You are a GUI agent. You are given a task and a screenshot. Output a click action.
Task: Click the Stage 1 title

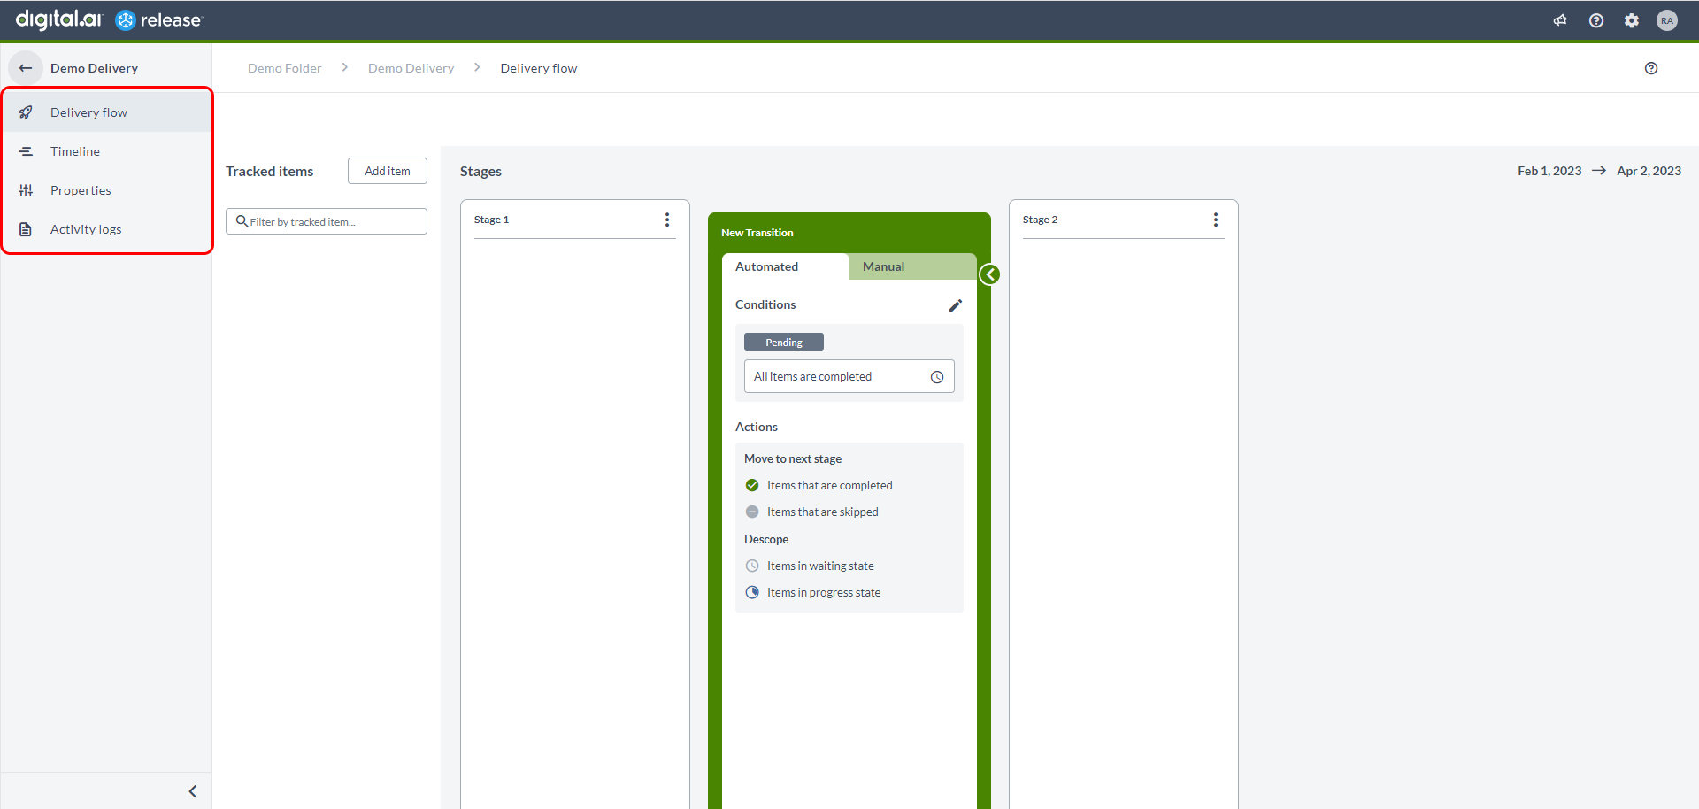tap(491, 220)
